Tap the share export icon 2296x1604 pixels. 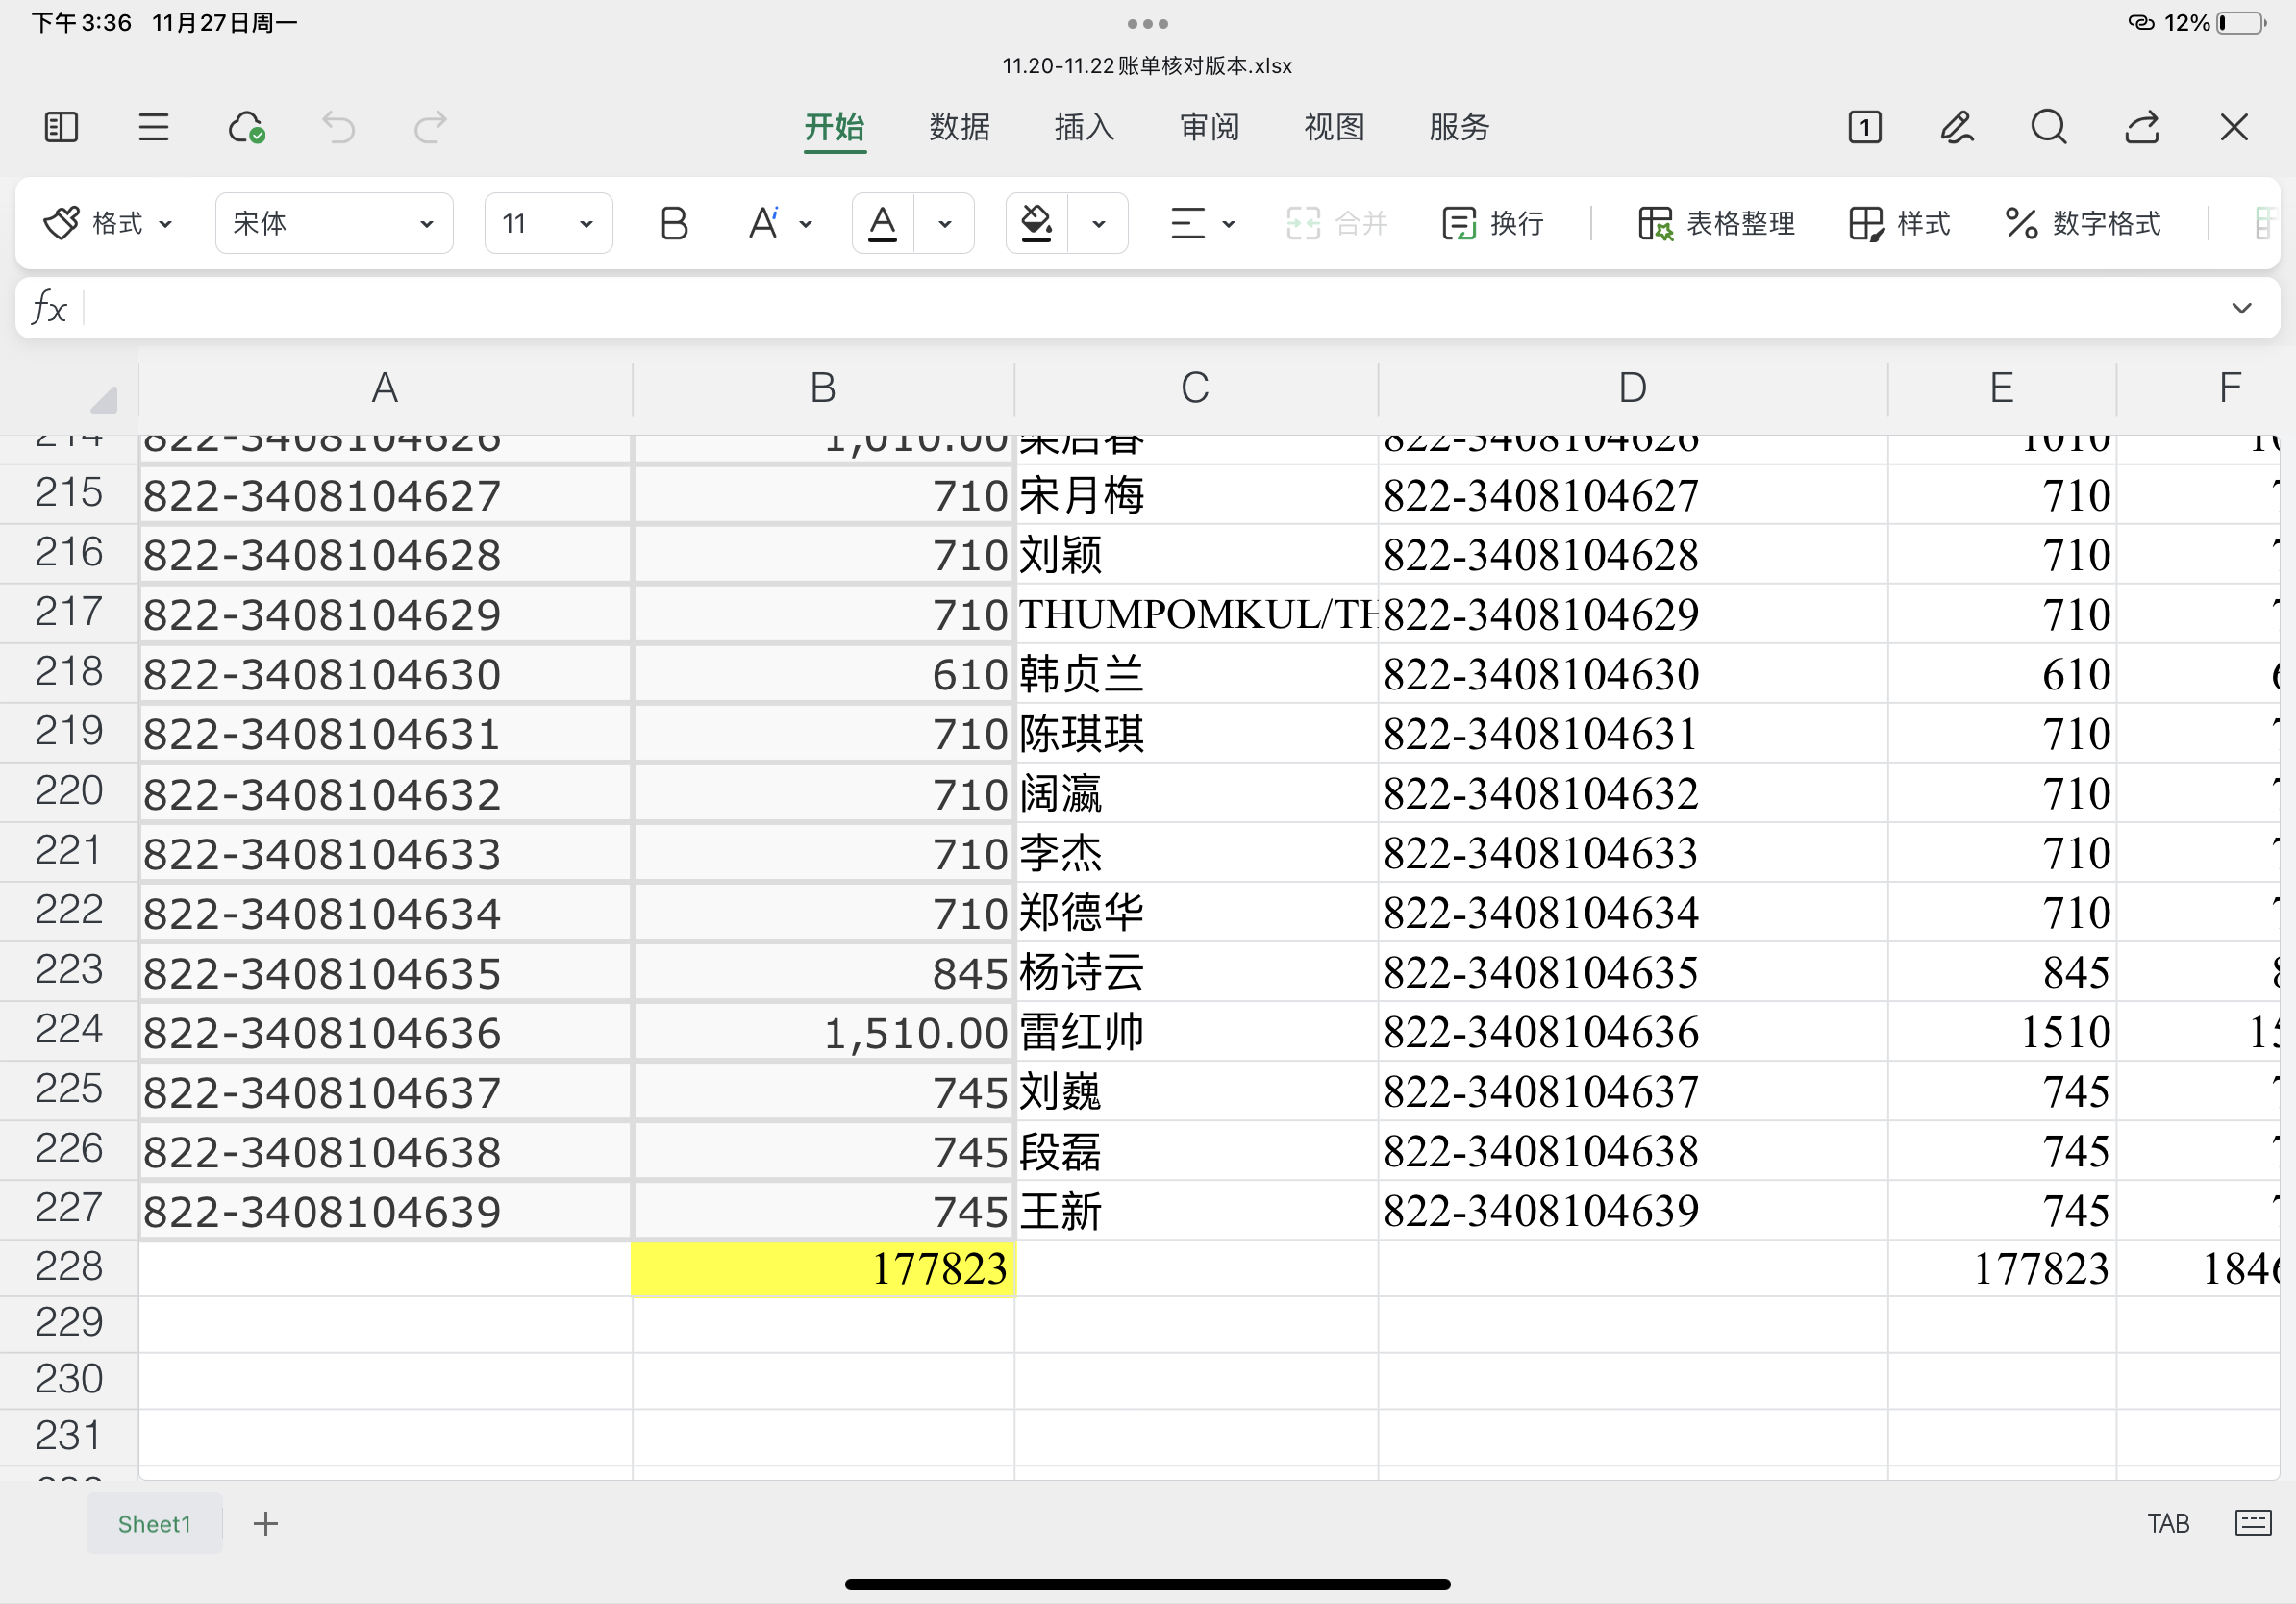(2141, 127)
